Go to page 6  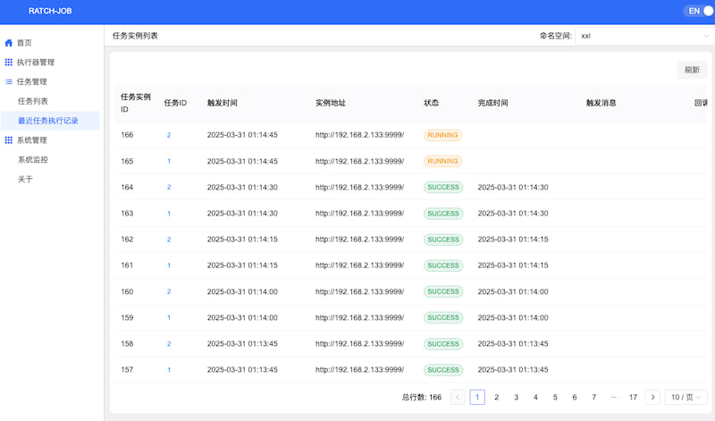pyautogui.click(x=575, y=397)
